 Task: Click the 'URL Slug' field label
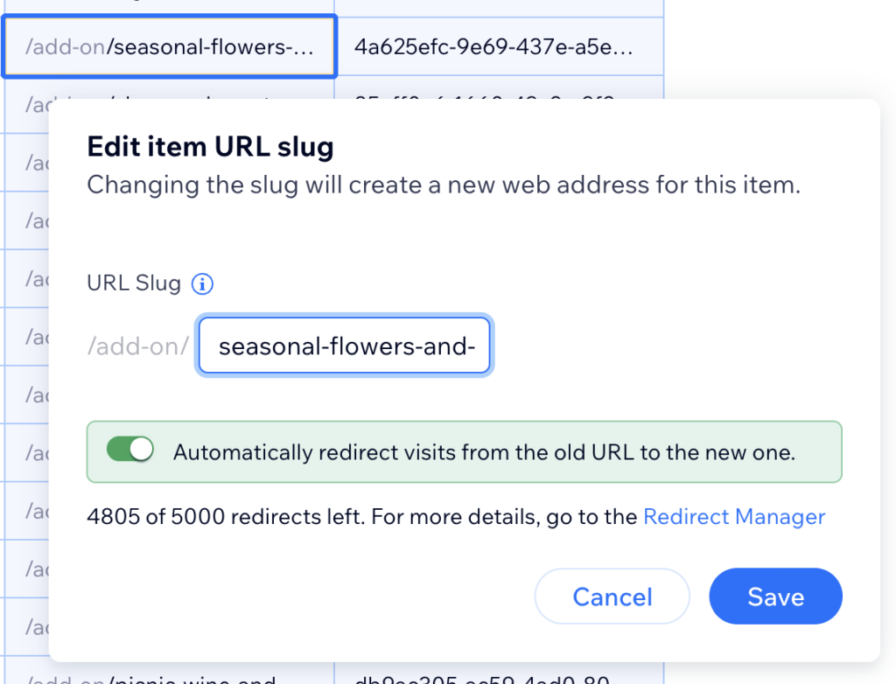click(x=134, y=283)
